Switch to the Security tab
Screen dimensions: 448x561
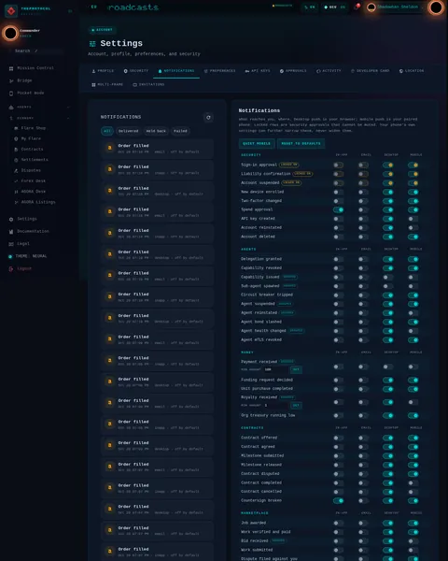click(x=135, y=71)
